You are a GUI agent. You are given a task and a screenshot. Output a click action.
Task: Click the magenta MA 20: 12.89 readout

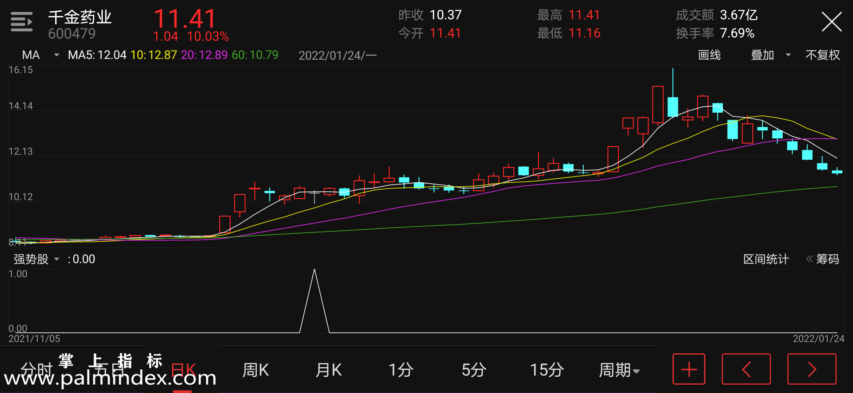point(205,55)
